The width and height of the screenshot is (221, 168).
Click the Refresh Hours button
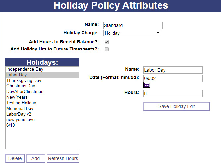63,159
